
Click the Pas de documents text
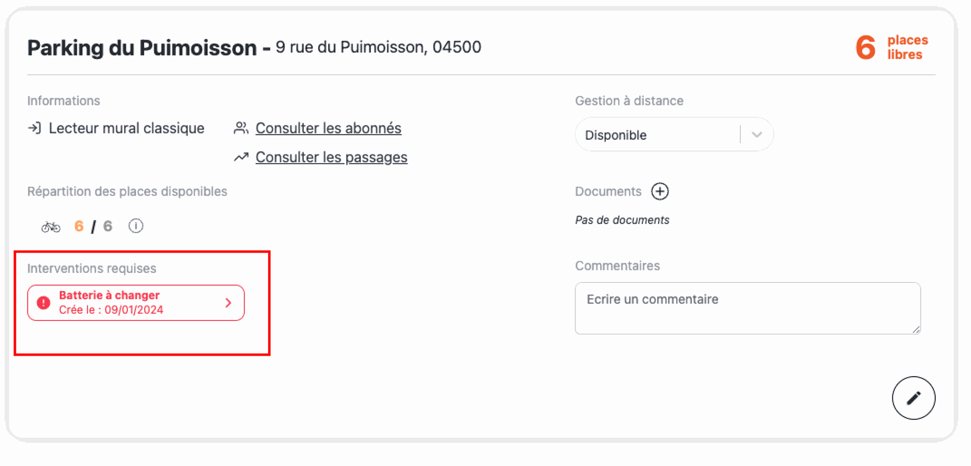[x=622, y=220]
